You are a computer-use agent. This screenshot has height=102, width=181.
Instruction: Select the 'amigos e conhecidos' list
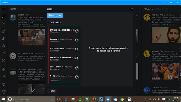pos(64,31)
